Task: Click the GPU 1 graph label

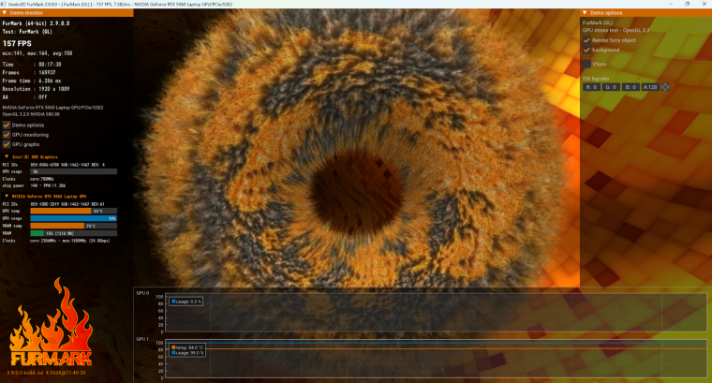Action: click(142, 339)
